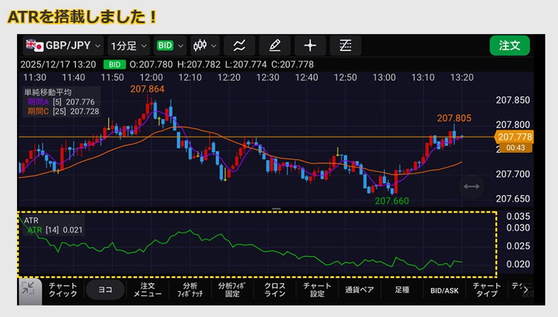Expand the 1分足 timeframe dropdown

(129, 46)
